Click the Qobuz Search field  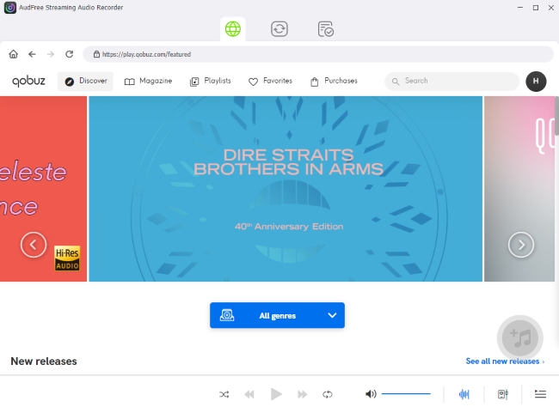(x=451, y=82)
